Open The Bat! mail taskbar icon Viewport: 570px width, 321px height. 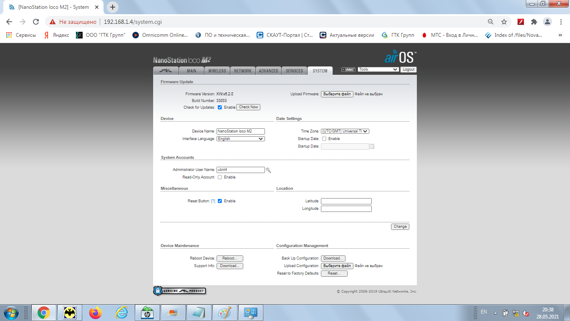point(69,313)
